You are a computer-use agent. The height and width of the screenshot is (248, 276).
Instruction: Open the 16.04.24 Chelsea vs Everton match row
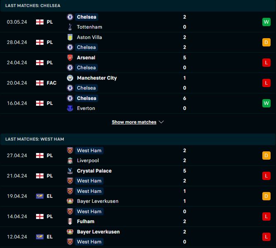(x=138, y=103)
